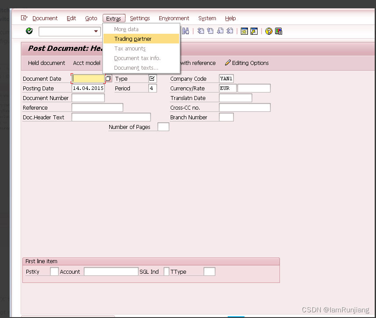Click the Cross-CC no. input field
The height and width of the screenshot is (318, 376).
[x=245, y=107]
